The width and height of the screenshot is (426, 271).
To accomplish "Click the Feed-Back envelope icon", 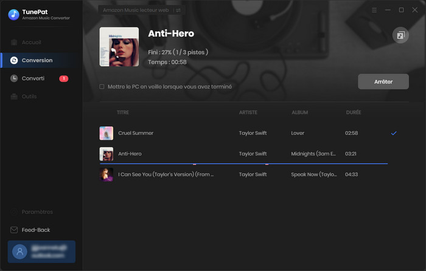I will pos(15,230).
